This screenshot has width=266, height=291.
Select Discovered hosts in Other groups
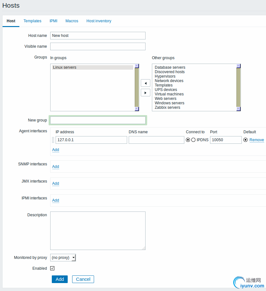click(169, 72)
